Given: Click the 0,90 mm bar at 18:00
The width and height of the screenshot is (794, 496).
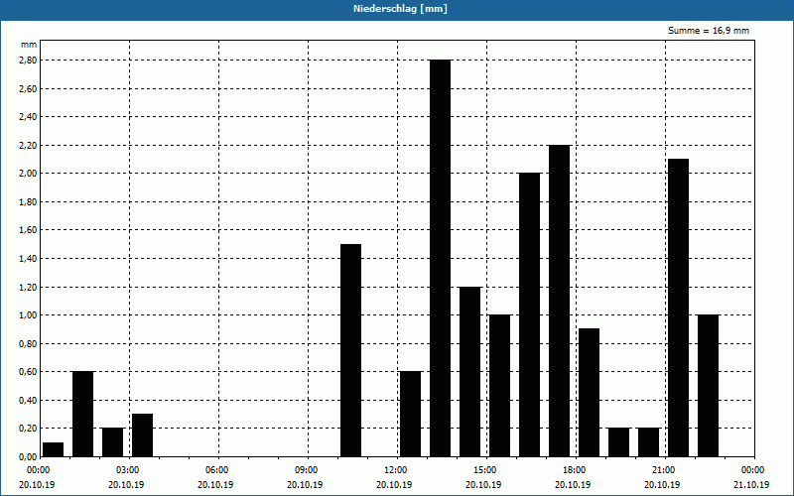Looking at the screenshot, I should [x=589, y=393].
